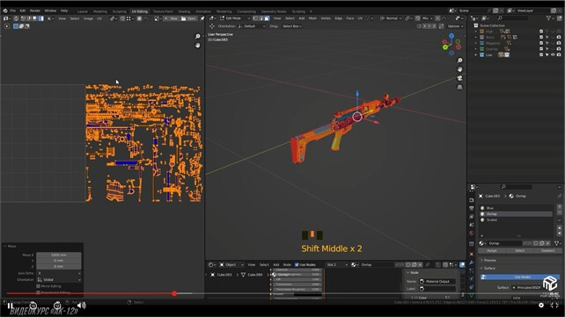
Task: Expand the Preview panel
Action: coord(489,260)
